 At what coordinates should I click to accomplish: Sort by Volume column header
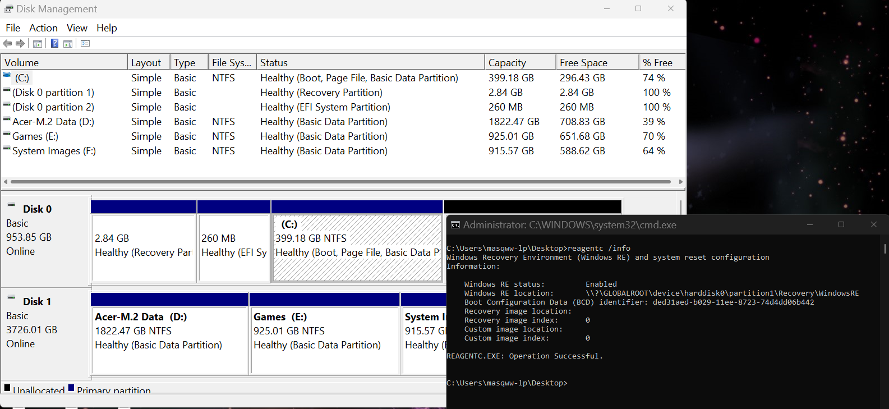pos(64,63)
